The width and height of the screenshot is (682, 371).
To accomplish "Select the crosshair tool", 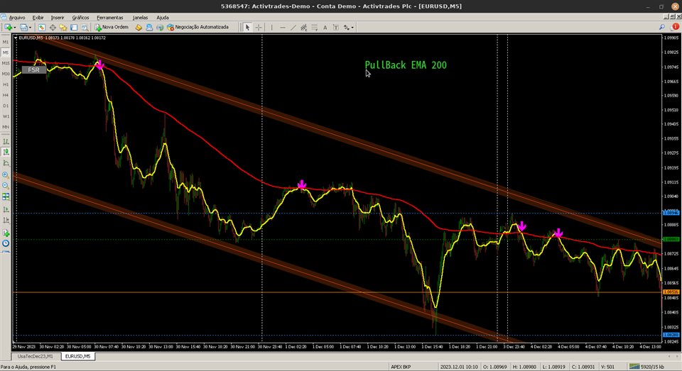I will (x=259, y=28).
